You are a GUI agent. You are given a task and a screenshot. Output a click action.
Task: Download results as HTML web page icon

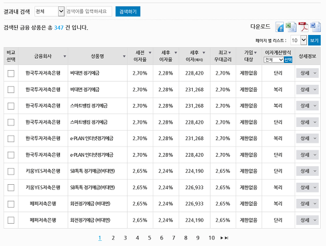coord(279,27)
